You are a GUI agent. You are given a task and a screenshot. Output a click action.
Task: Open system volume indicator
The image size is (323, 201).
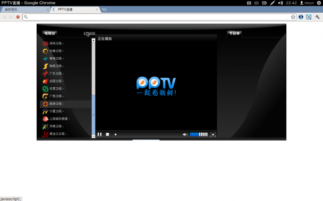click(280, 3)
